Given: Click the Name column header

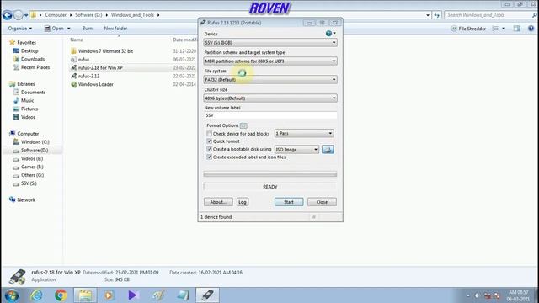Looking at the screenshot, I should (77, 40).
